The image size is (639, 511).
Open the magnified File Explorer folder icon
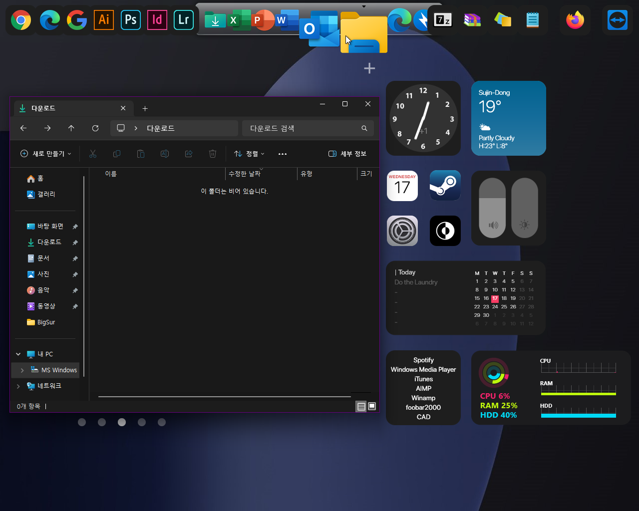click(364, 33)
